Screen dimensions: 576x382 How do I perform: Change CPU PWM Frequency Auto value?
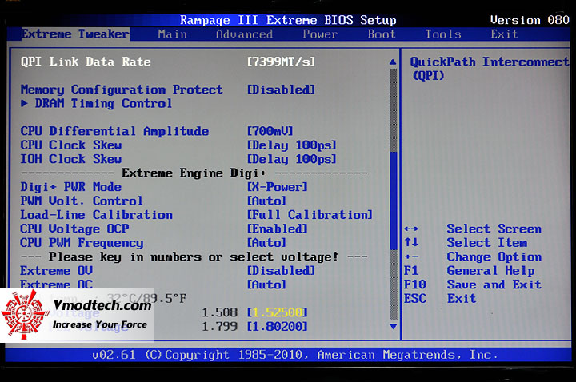click(x=266, y=243)
